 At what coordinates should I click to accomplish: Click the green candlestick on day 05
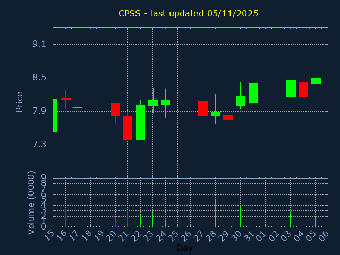316,81
